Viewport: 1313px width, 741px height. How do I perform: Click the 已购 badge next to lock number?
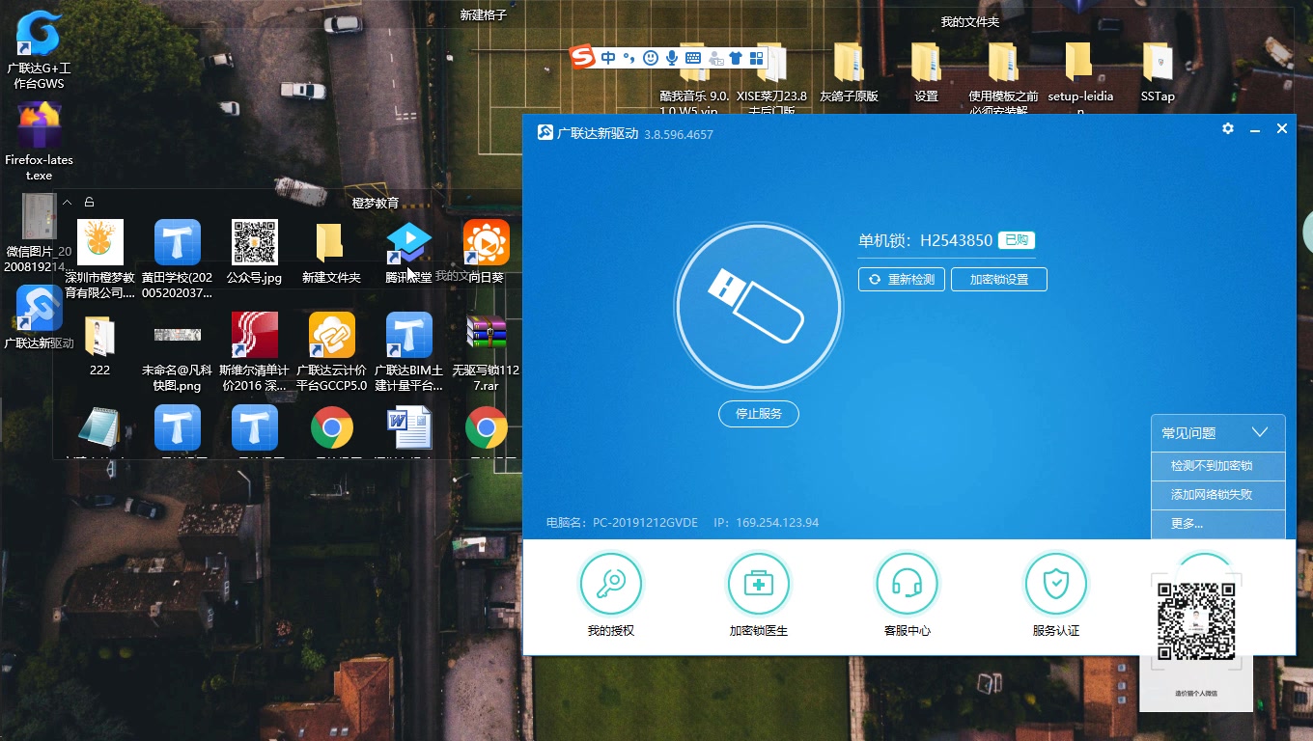point(1017,240)
